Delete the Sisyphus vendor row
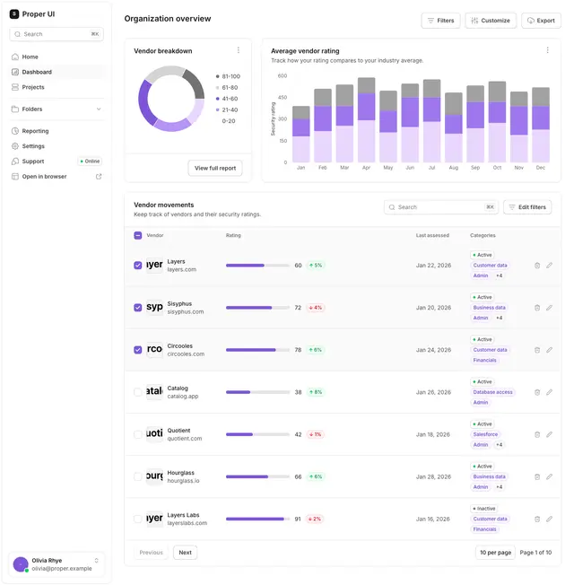The image size is (574, 585). pos(537,308)
